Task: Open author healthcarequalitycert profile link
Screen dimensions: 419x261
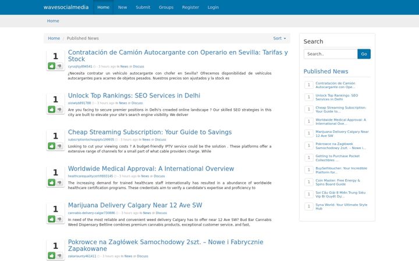Action: coord(90,176)
